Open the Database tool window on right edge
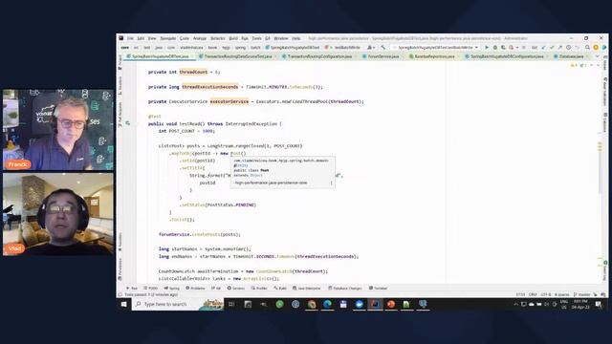The image size is (612, 344). [x=605, y=123]
